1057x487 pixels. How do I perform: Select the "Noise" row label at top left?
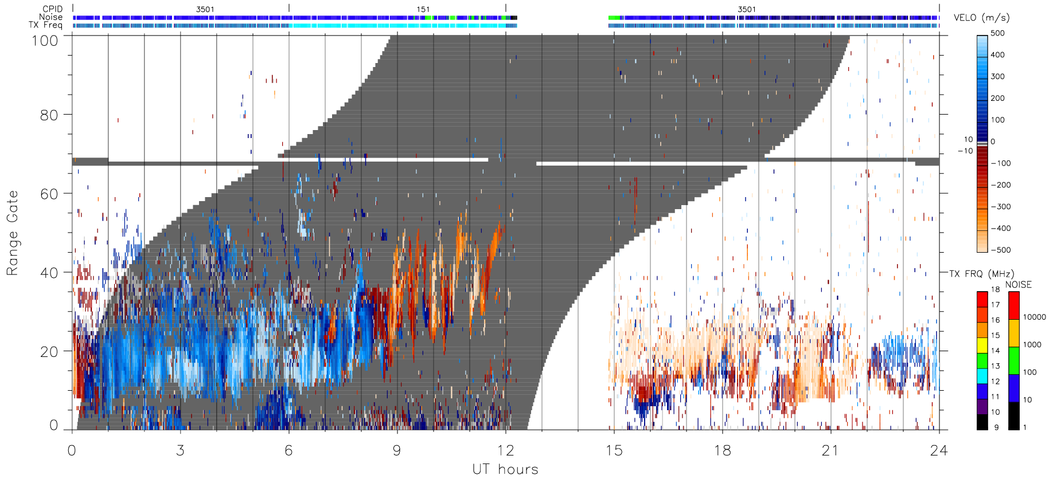point(51,17)
